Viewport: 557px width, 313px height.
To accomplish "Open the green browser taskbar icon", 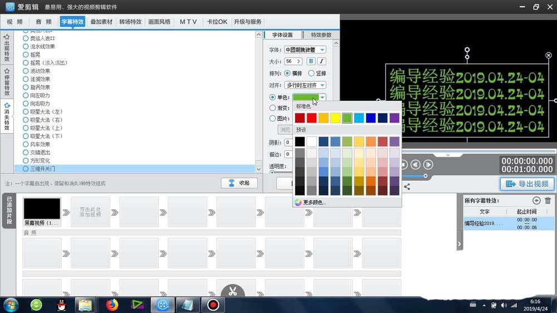I will tap(36, 305).
